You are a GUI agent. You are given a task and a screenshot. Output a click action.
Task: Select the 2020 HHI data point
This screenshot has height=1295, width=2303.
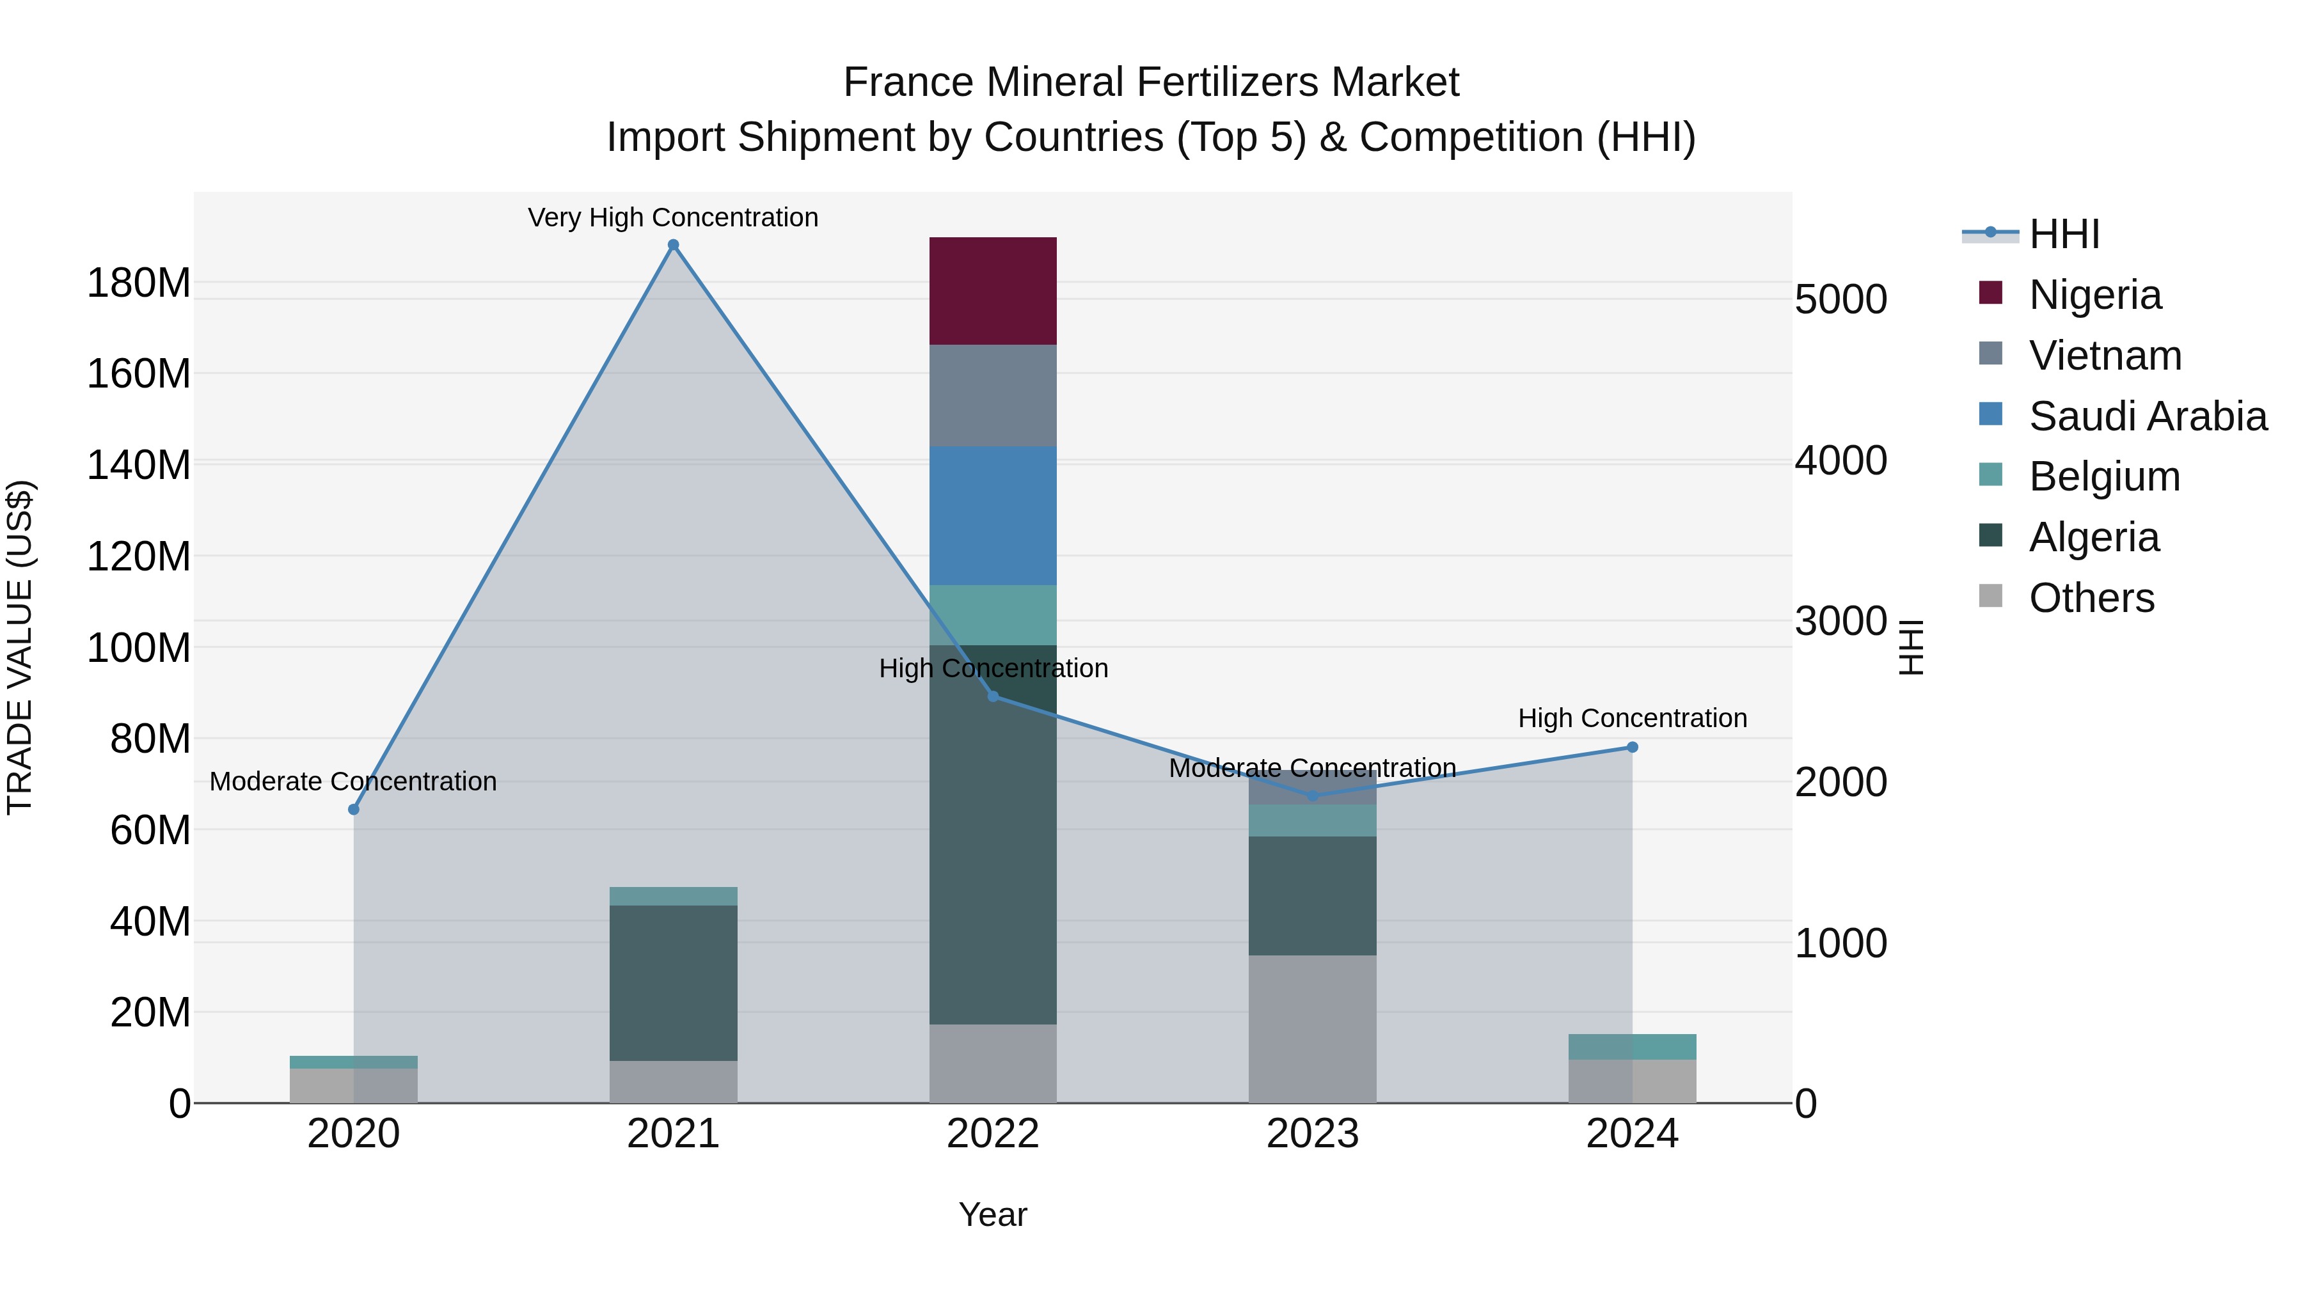[353, 810]
